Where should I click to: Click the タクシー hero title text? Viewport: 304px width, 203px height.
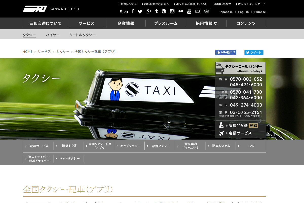tap(41, 78)
